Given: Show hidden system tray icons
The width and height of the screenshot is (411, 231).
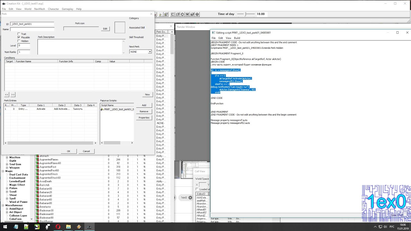Looking at the screenshot, I should pos(375,227).
